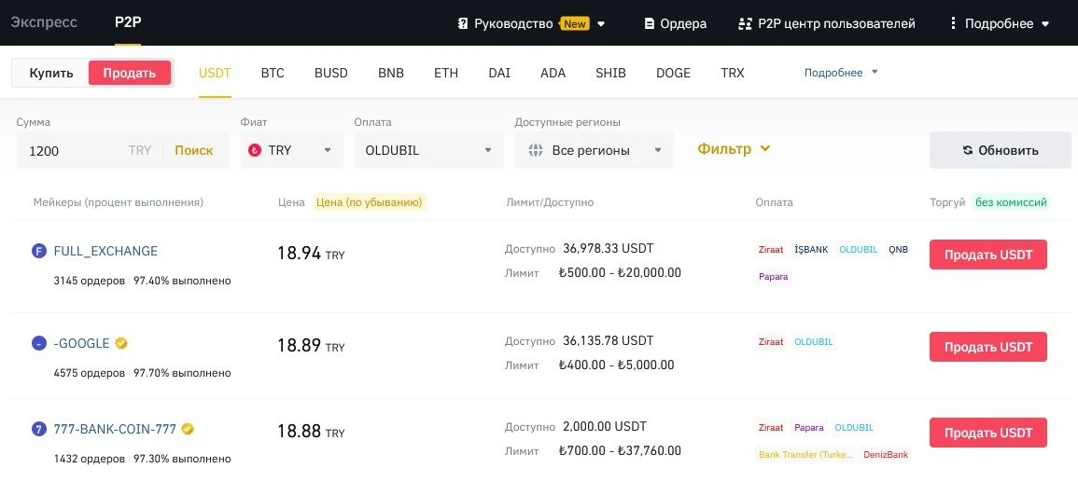
Task: Select the Продать toggle
Action: click(x=129, y=73)
